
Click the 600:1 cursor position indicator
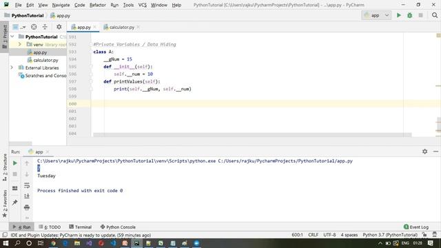[297, 235]
